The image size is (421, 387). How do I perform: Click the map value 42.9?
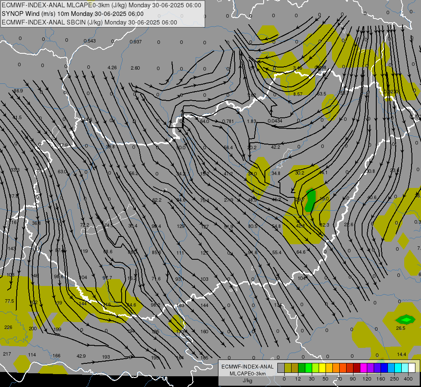coord(81,356)
